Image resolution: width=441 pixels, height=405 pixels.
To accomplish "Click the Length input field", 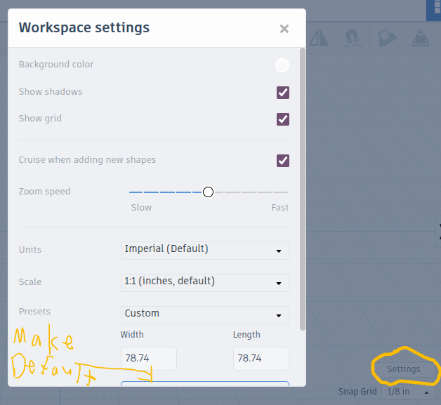I will click(x=261, y=359).
